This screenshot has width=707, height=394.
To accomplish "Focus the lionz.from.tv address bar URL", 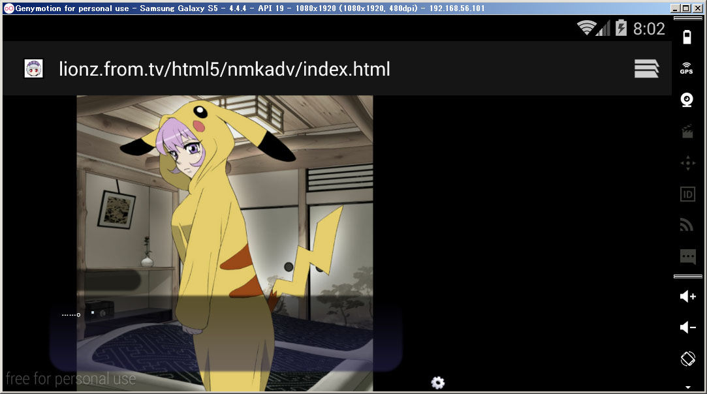I will pyautogui.click(x=224, y=69).
